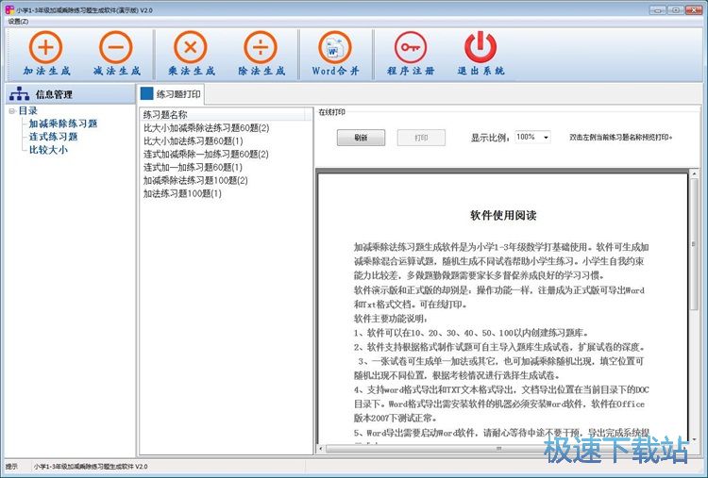Click the 加法生成 plus icon

click(x=45, y=47)
